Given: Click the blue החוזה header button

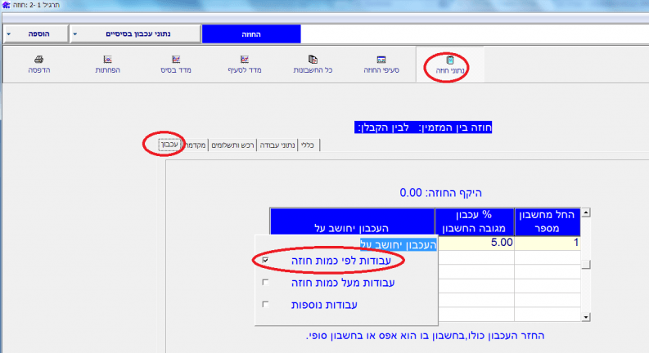Looking at the screenshot, I should (251, 35).
